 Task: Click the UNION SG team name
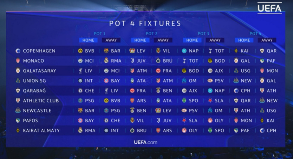point(35,81)
